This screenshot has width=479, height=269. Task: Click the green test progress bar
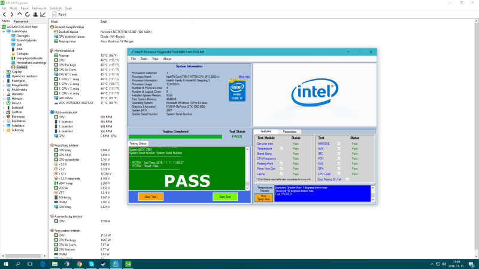(x=175, y=137)
